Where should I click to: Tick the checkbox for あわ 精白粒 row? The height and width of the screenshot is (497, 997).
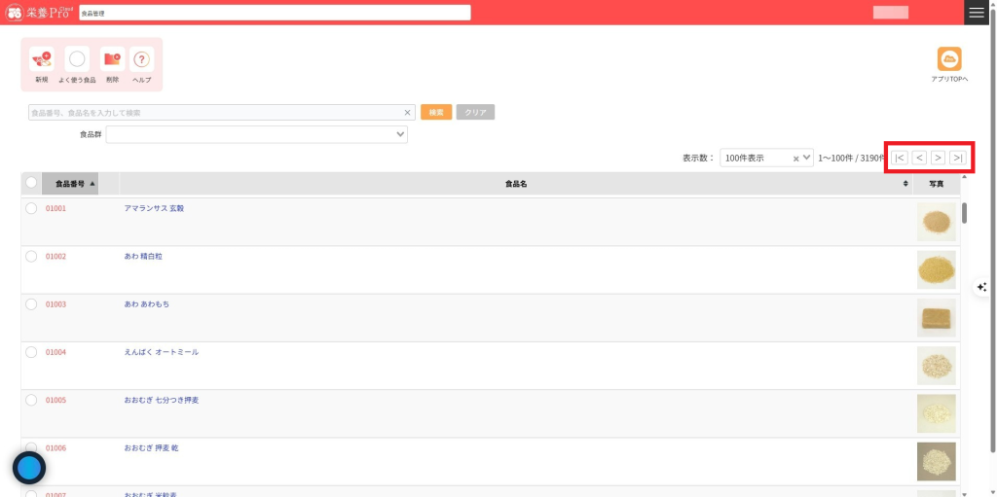pyautogui.click(x=31, y=256)
